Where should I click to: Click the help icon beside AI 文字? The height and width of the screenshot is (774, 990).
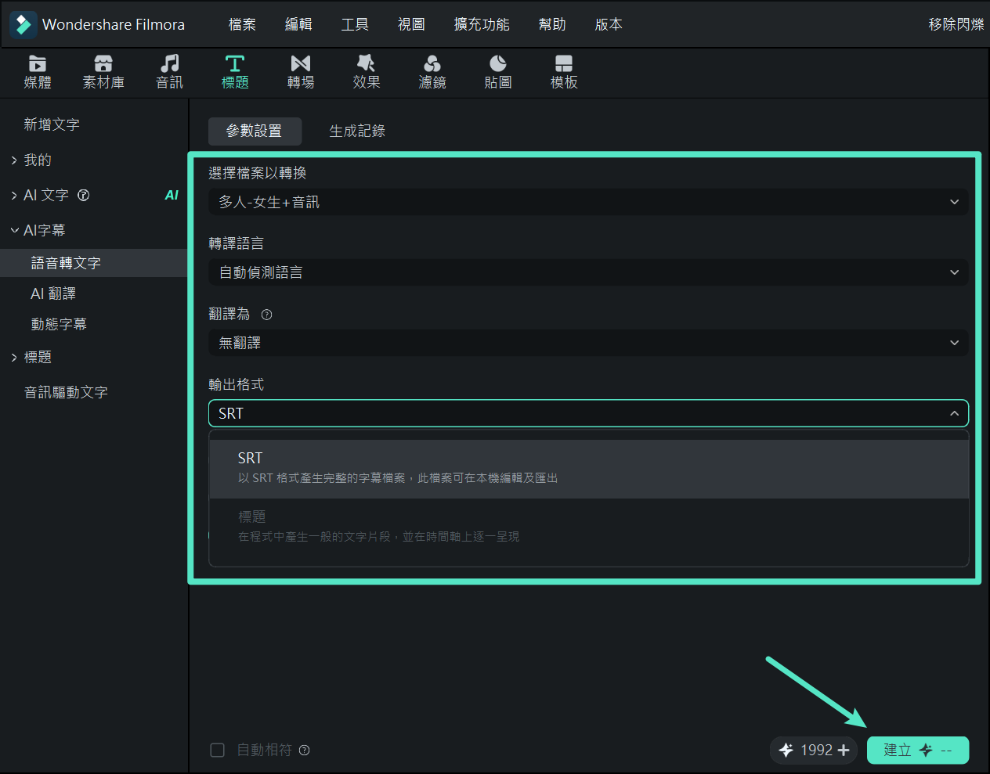(x=84, y=195)
